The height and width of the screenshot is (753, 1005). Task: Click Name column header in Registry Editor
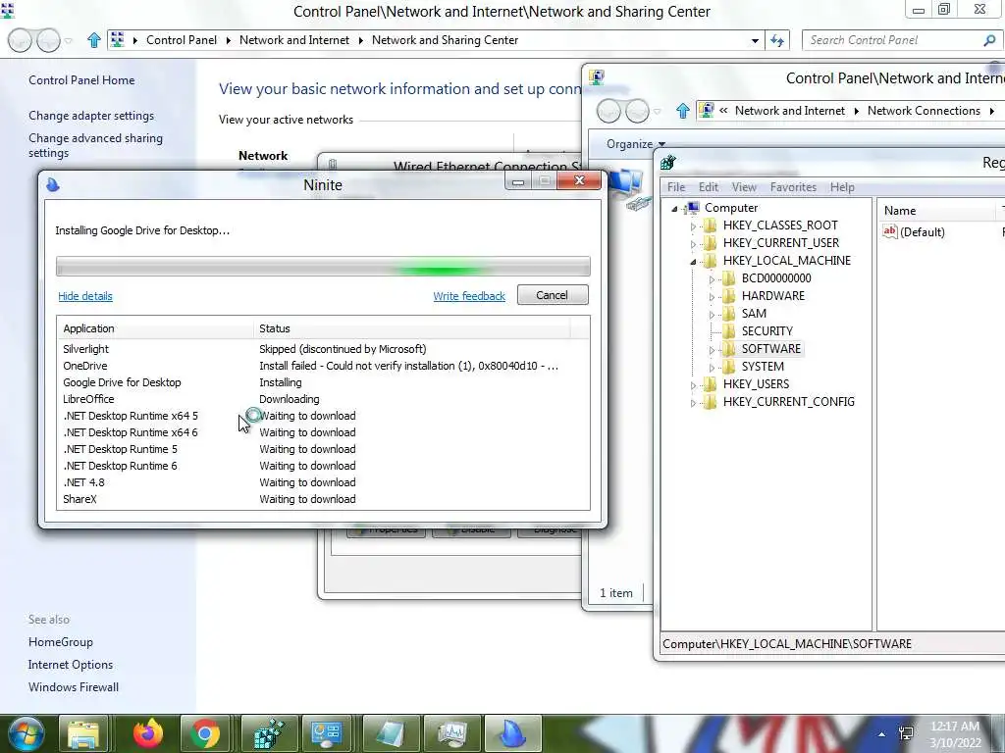pos(935,211)
